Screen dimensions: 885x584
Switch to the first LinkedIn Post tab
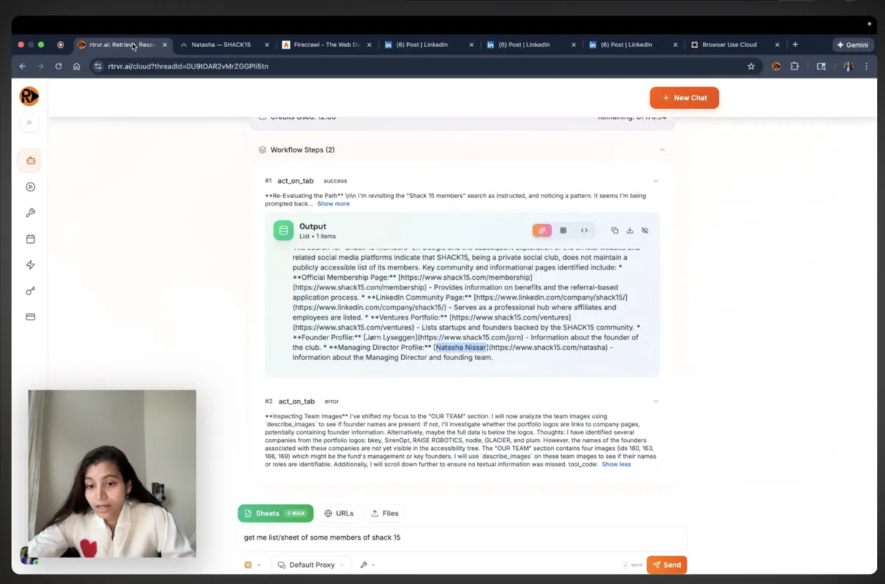(x=428, y=45)
